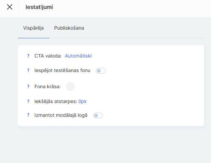The width and height of the screenshot is (211, 163).
Task: Click the Iekšējās atstarpes label text
Action: tap(56, 101)
